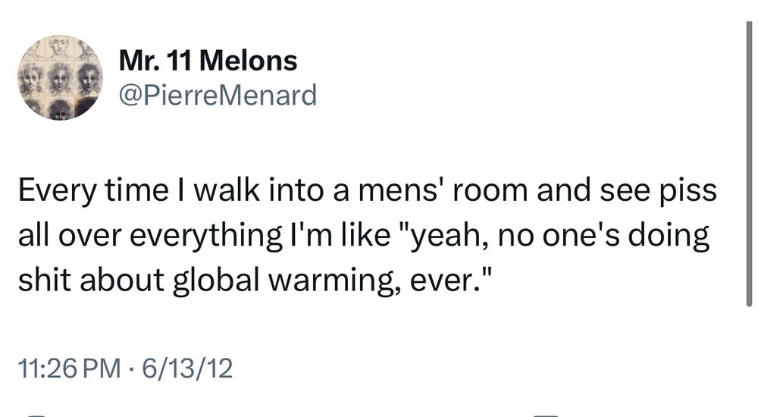Open the @PierreMenard handle link

coord(218,95)
